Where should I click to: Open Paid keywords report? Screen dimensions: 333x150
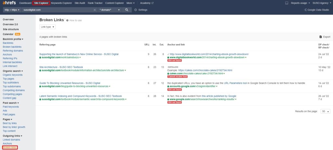point(11,107)
